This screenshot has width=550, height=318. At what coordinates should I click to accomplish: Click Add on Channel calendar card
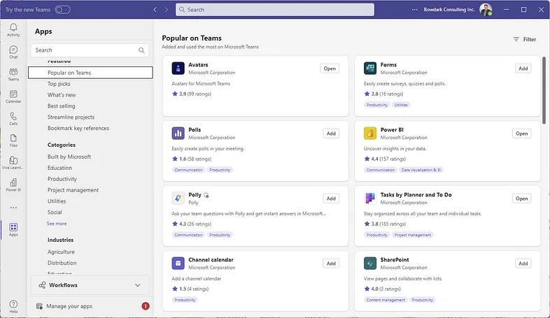pos(331,263)
